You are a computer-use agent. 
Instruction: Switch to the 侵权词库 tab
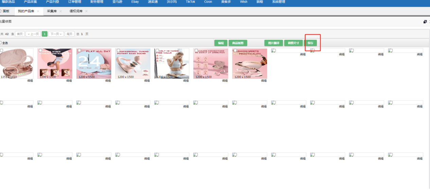tap(76, 11)
